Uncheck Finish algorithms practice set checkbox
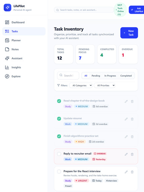 click(x=59, y=136)
